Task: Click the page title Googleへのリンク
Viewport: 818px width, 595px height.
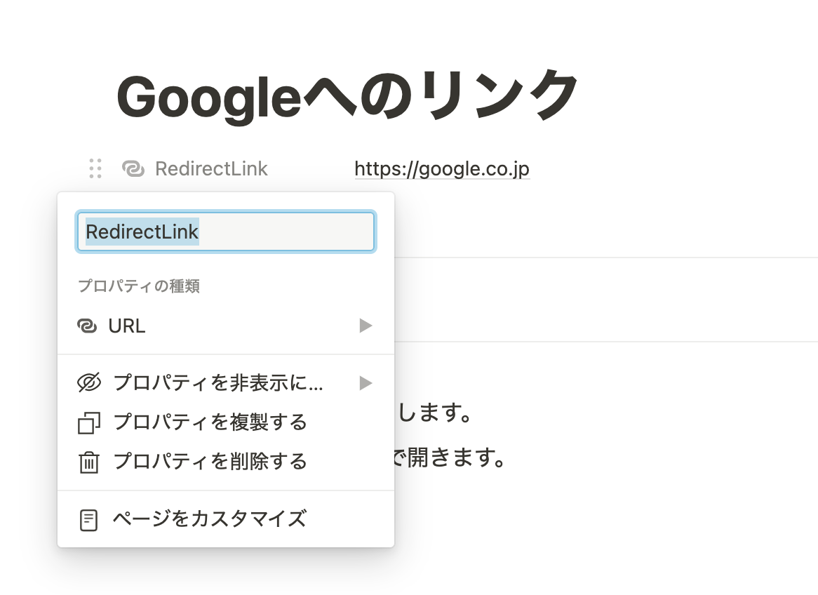Action: [x=347, y=97]
